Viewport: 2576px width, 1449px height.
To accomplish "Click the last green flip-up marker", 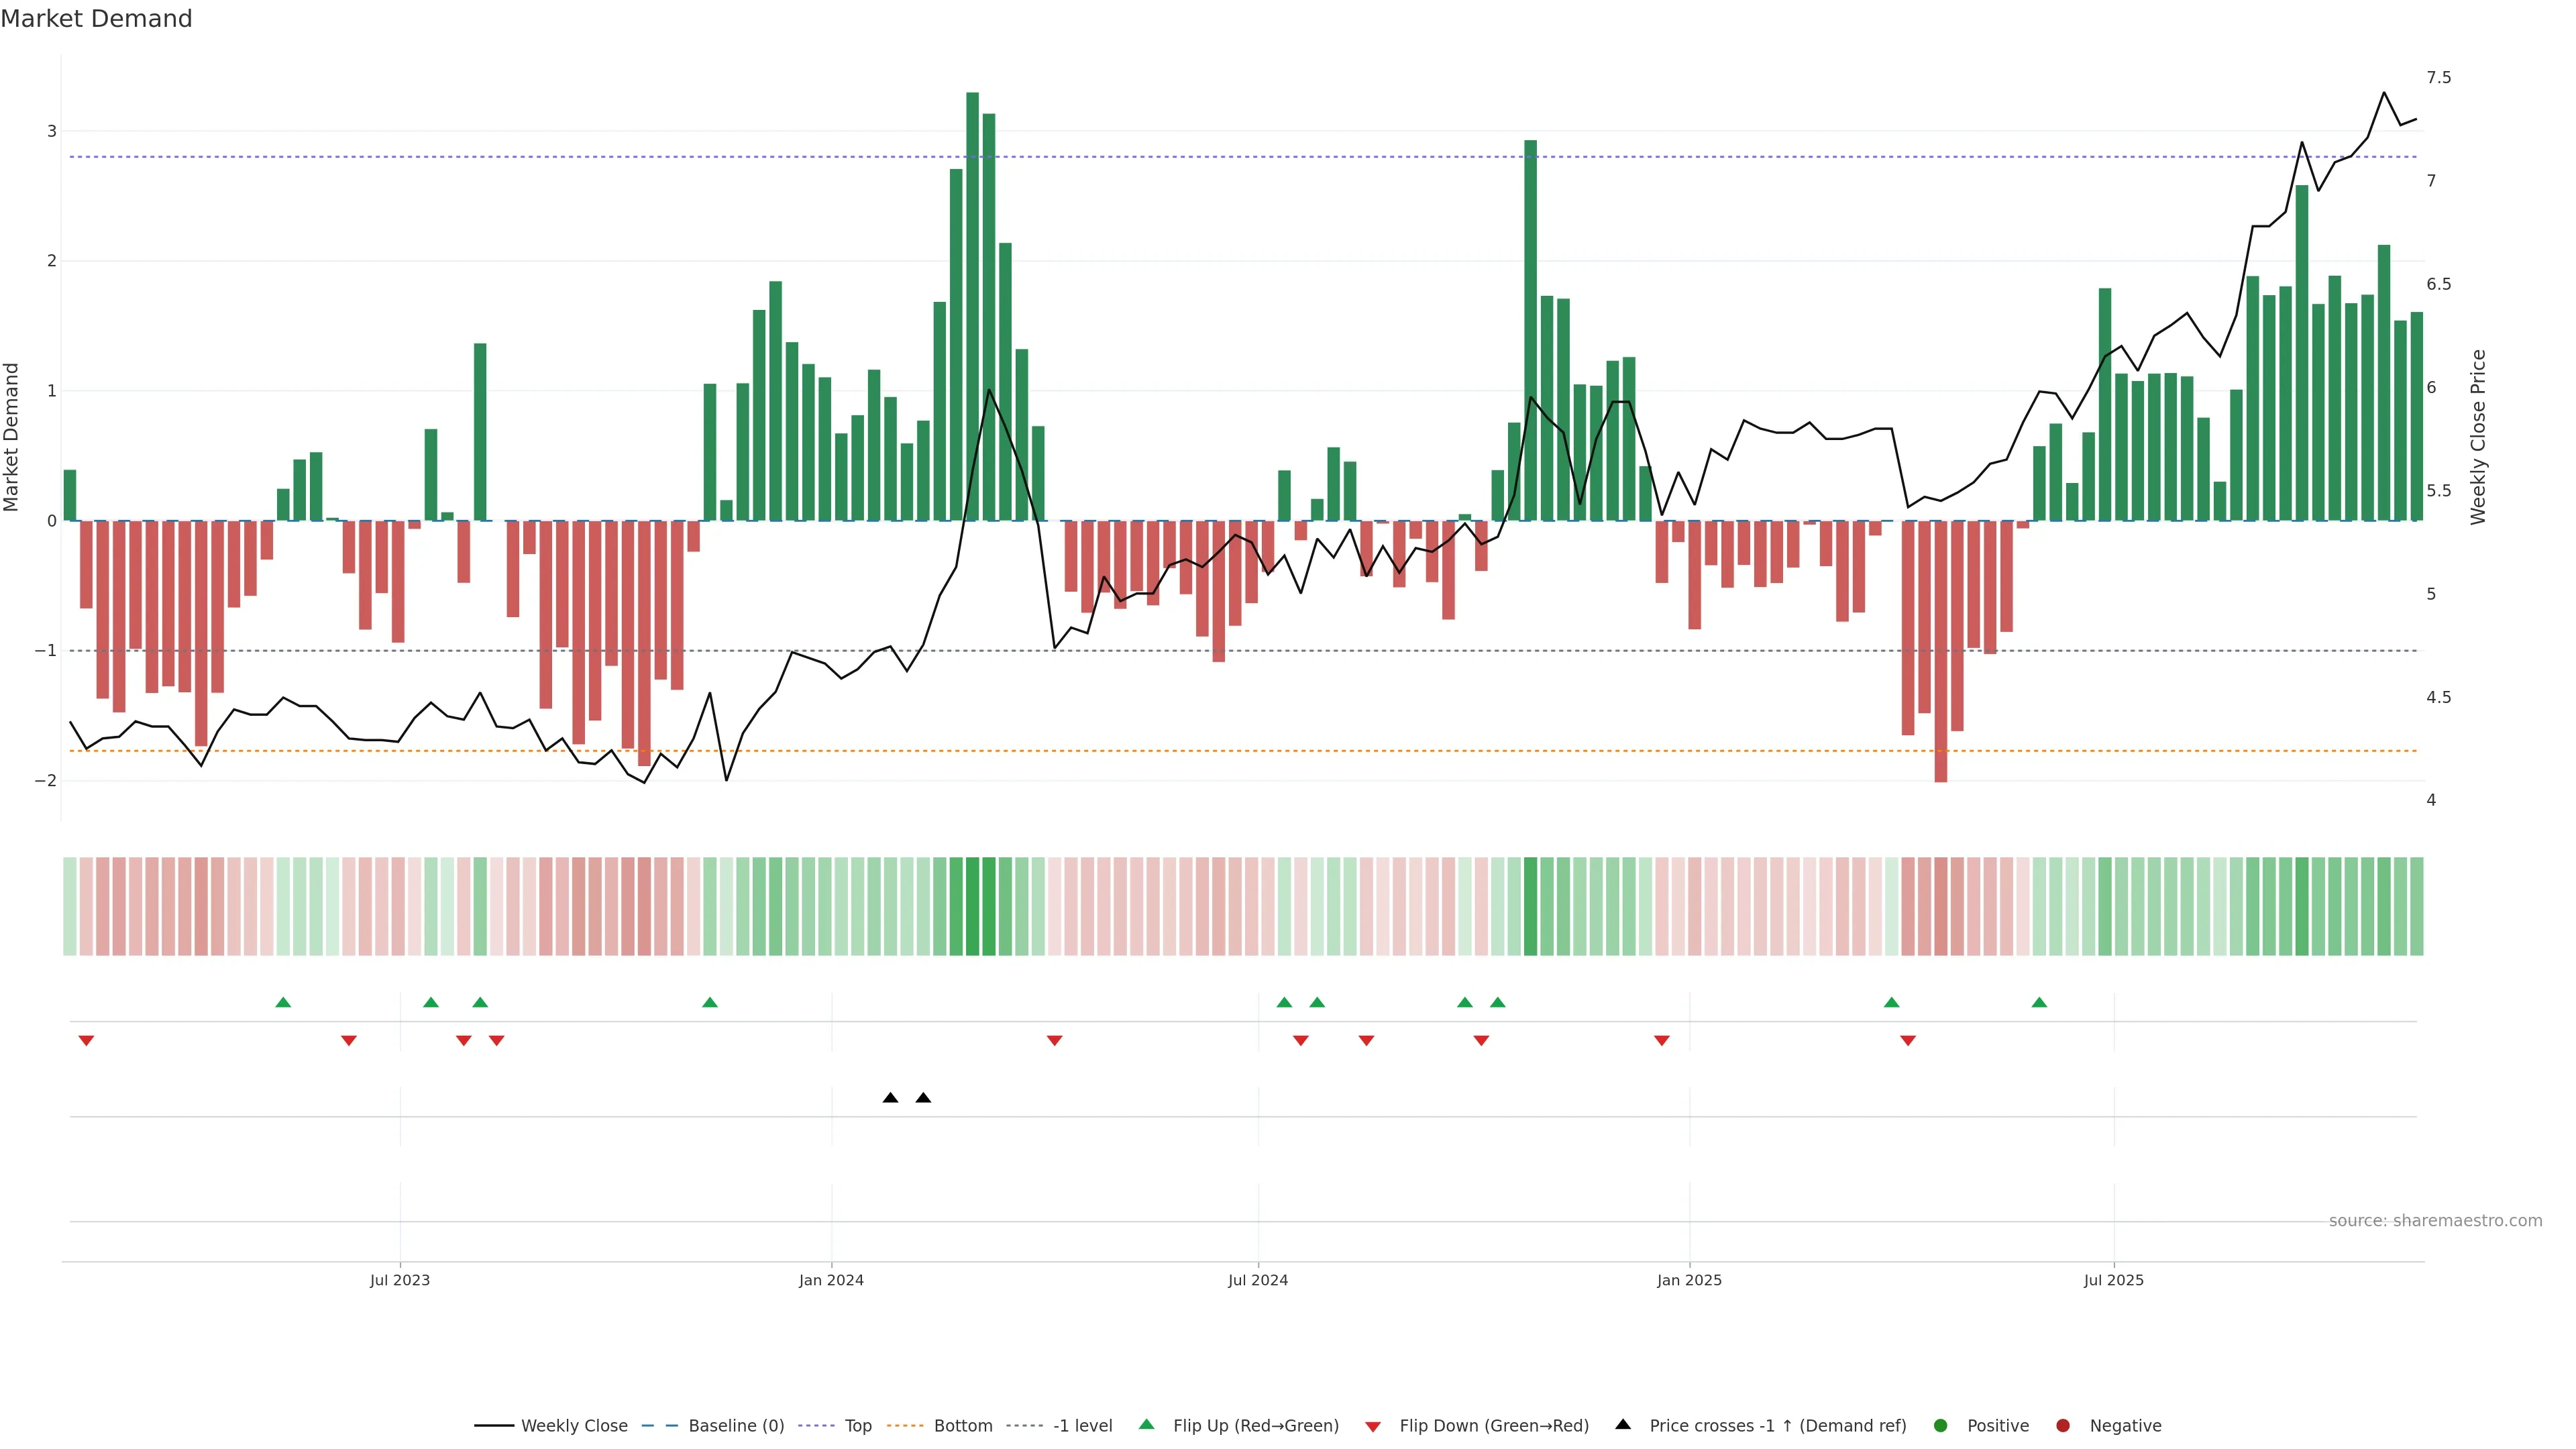I will (x=2039, y=1002).
